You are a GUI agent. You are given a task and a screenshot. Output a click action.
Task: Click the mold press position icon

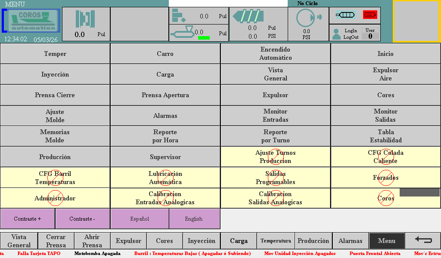pos(85,19)
